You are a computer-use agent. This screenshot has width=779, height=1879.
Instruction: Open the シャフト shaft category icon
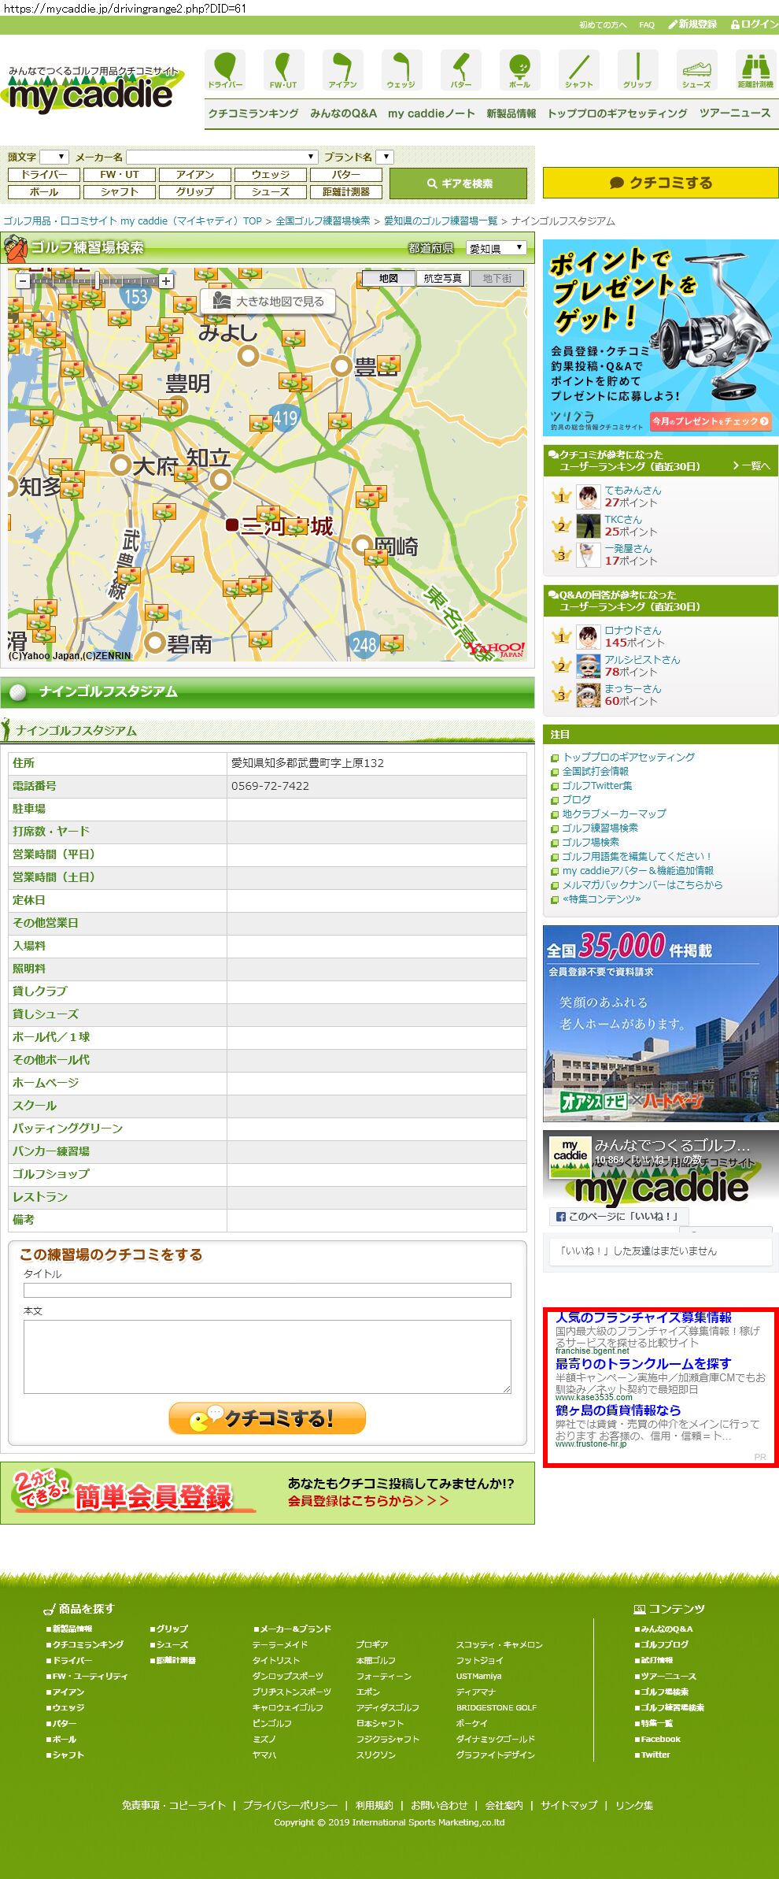tap(579, 70)
